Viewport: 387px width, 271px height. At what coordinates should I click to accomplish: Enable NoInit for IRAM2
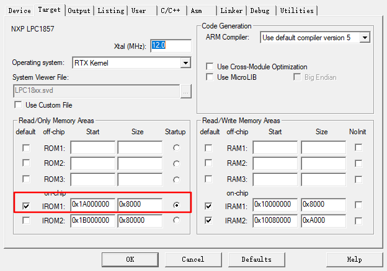(x=358, y=221)
